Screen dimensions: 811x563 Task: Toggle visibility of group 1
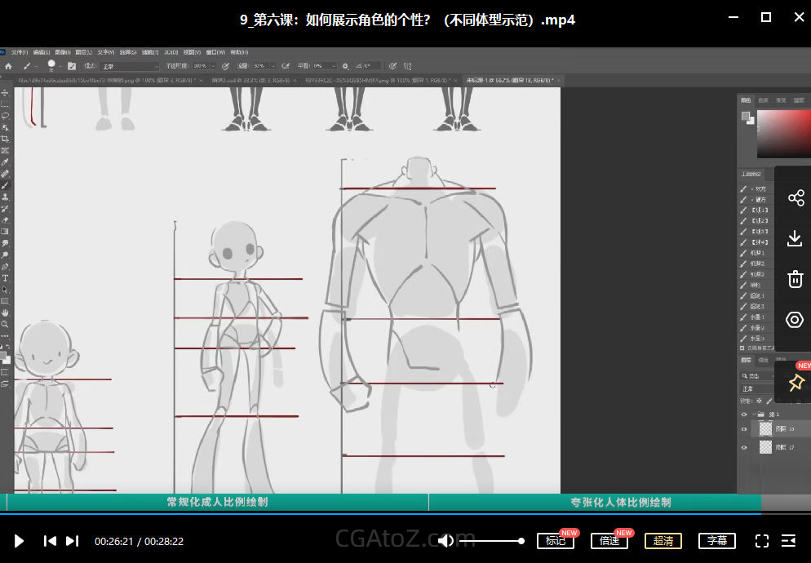[744, 414]
